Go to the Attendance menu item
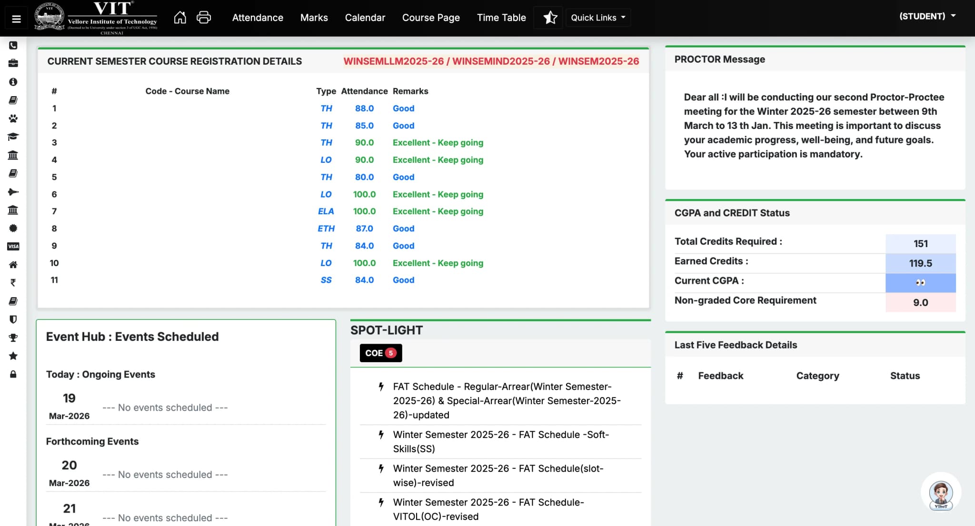This screenshot has width=975, height=526. (x=257, y=18)
